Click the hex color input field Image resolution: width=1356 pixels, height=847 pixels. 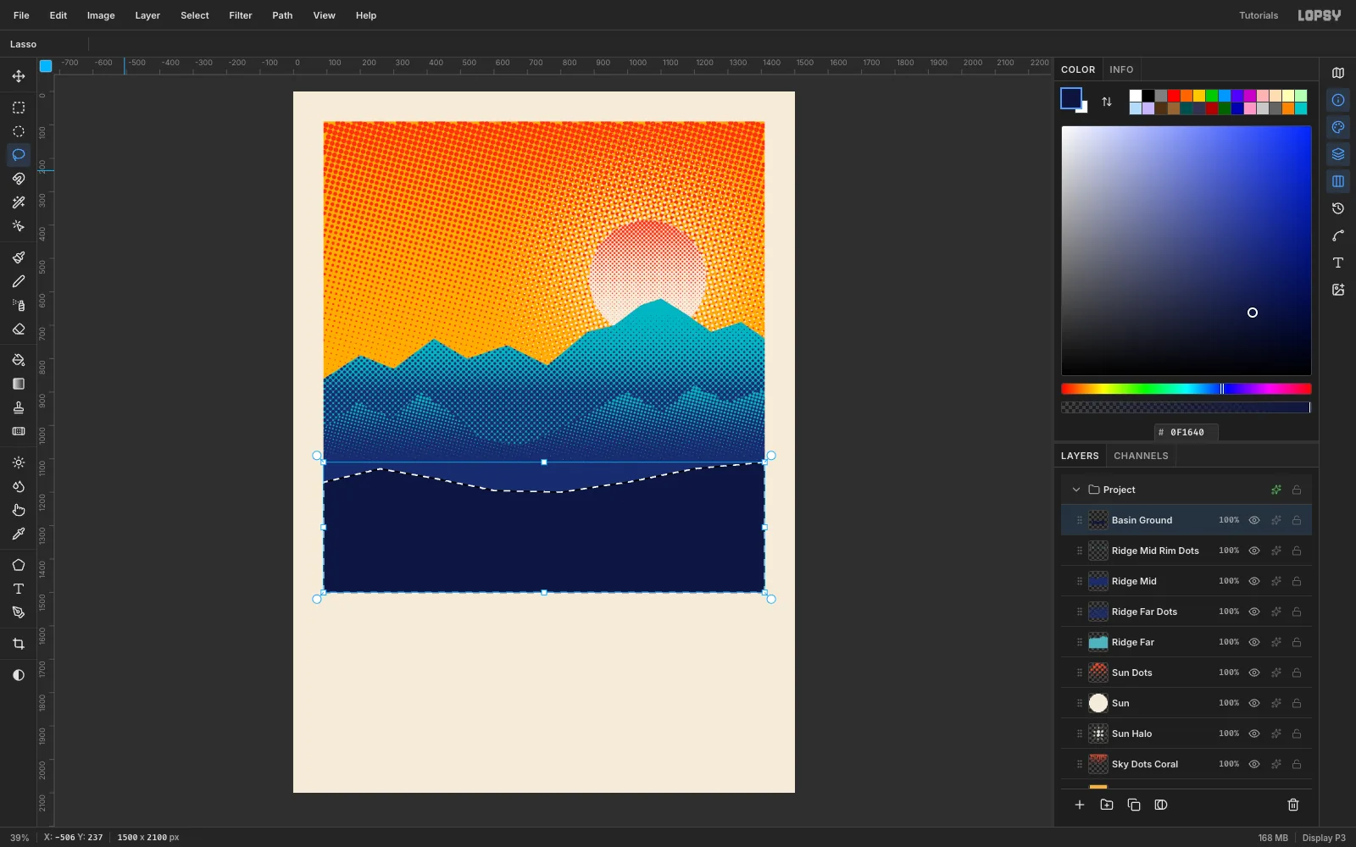point(1186,432)
